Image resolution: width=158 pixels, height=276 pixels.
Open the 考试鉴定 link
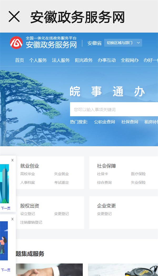(x=62, y=182)
